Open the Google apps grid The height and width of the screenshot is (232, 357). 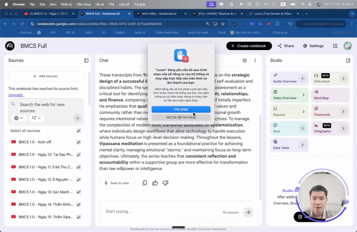(x=335, y=46)
